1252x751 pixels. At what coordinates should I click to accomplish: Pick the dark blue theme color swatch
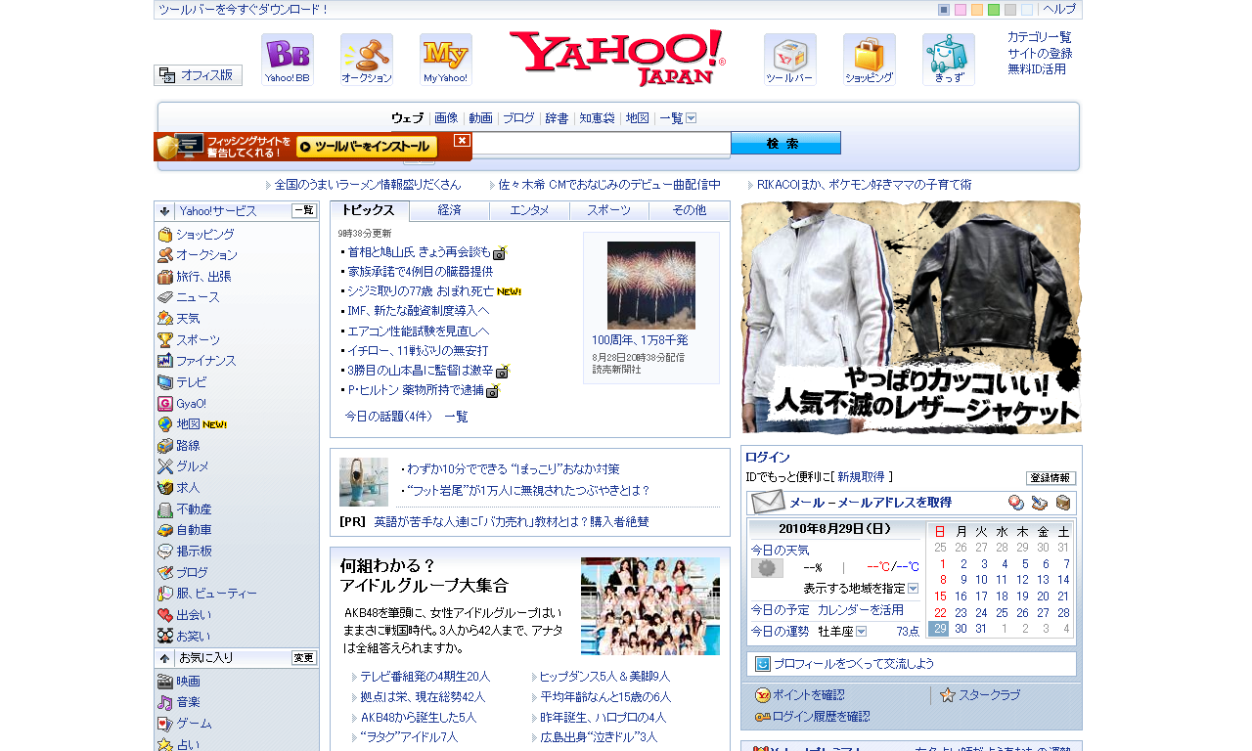(x=944, y=10)
